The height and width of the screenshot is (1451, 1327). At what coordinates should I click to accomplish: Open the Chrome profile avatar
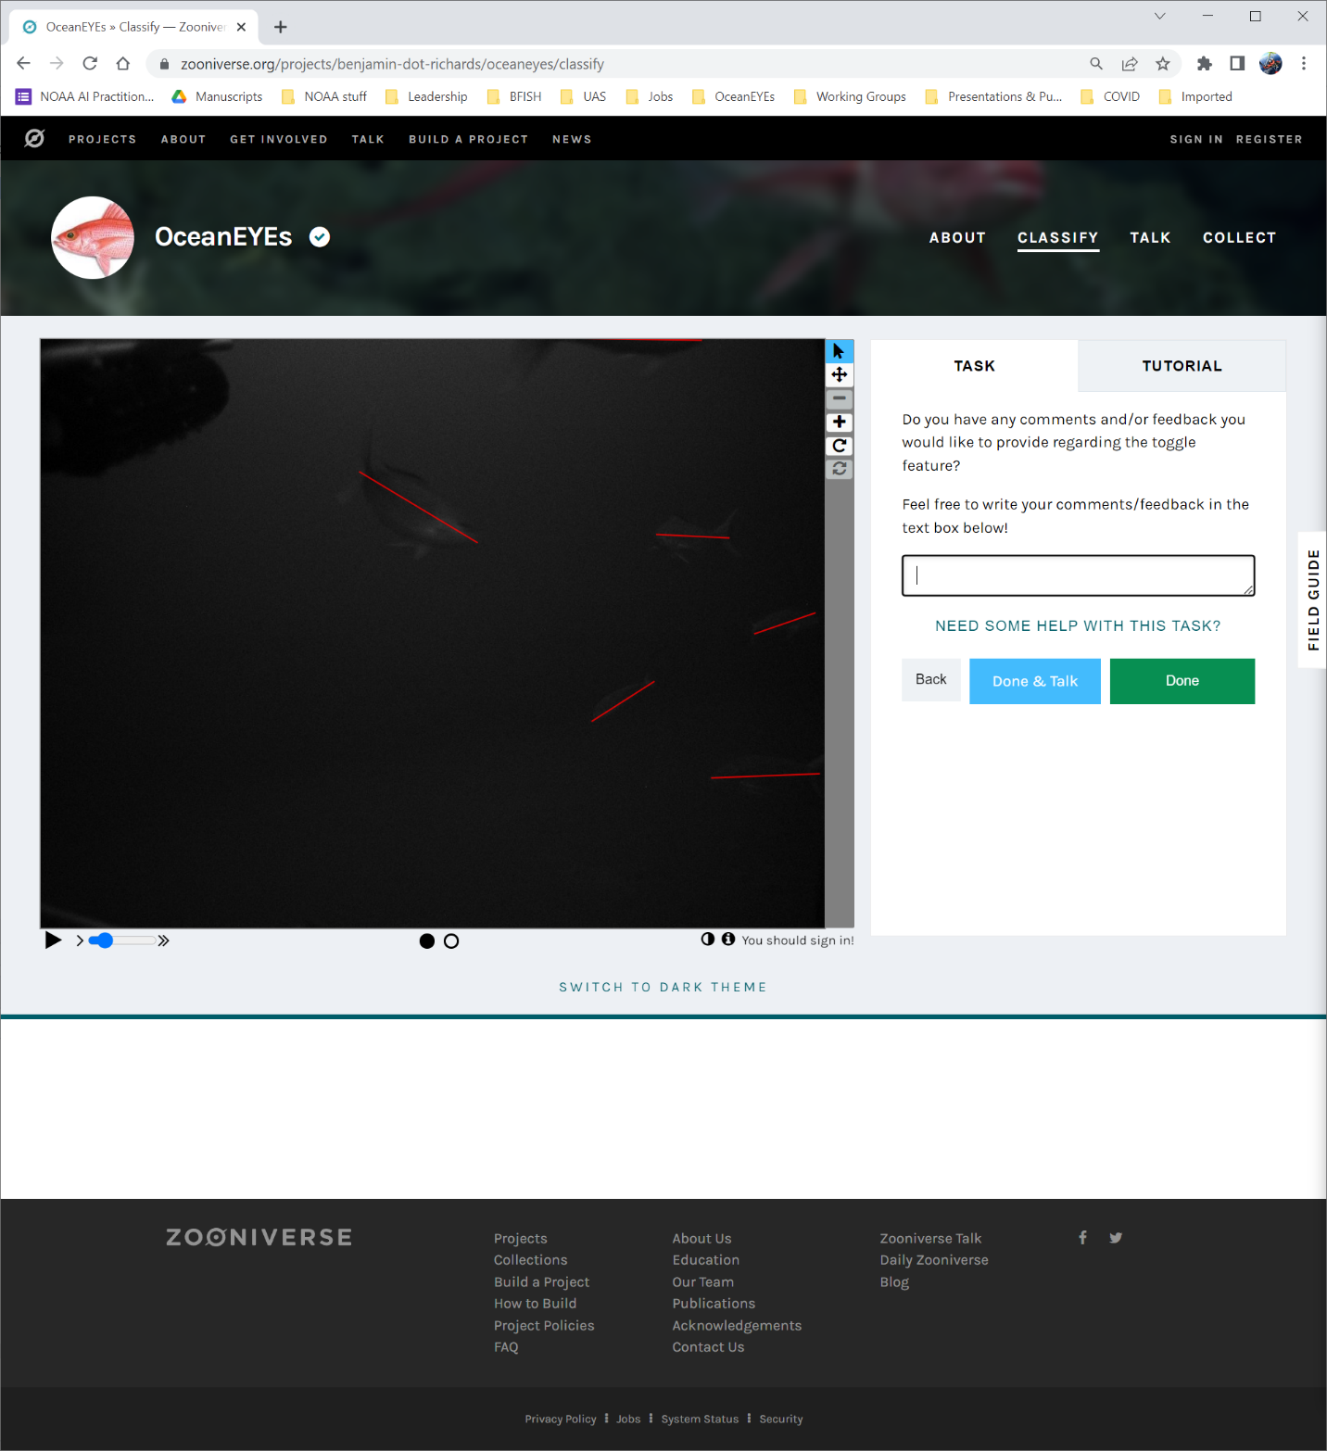(1270, 63)
